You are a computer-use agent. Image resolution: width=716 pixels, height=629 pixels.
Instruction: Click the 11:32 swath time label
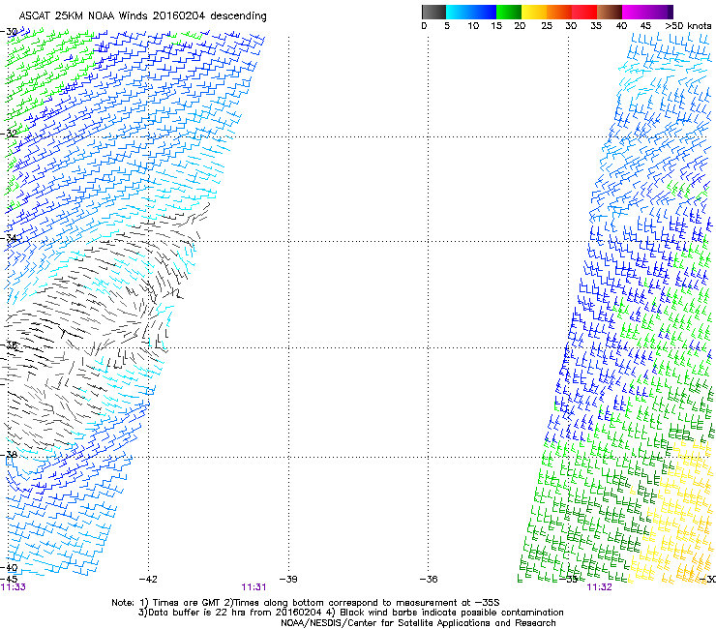599,587
